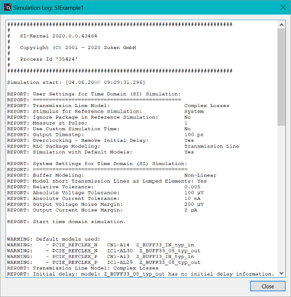The height and width of the screenshot is (297, 291).
Task: Click the empty scrollbar track below the thumb
Action: pos(281,198)
